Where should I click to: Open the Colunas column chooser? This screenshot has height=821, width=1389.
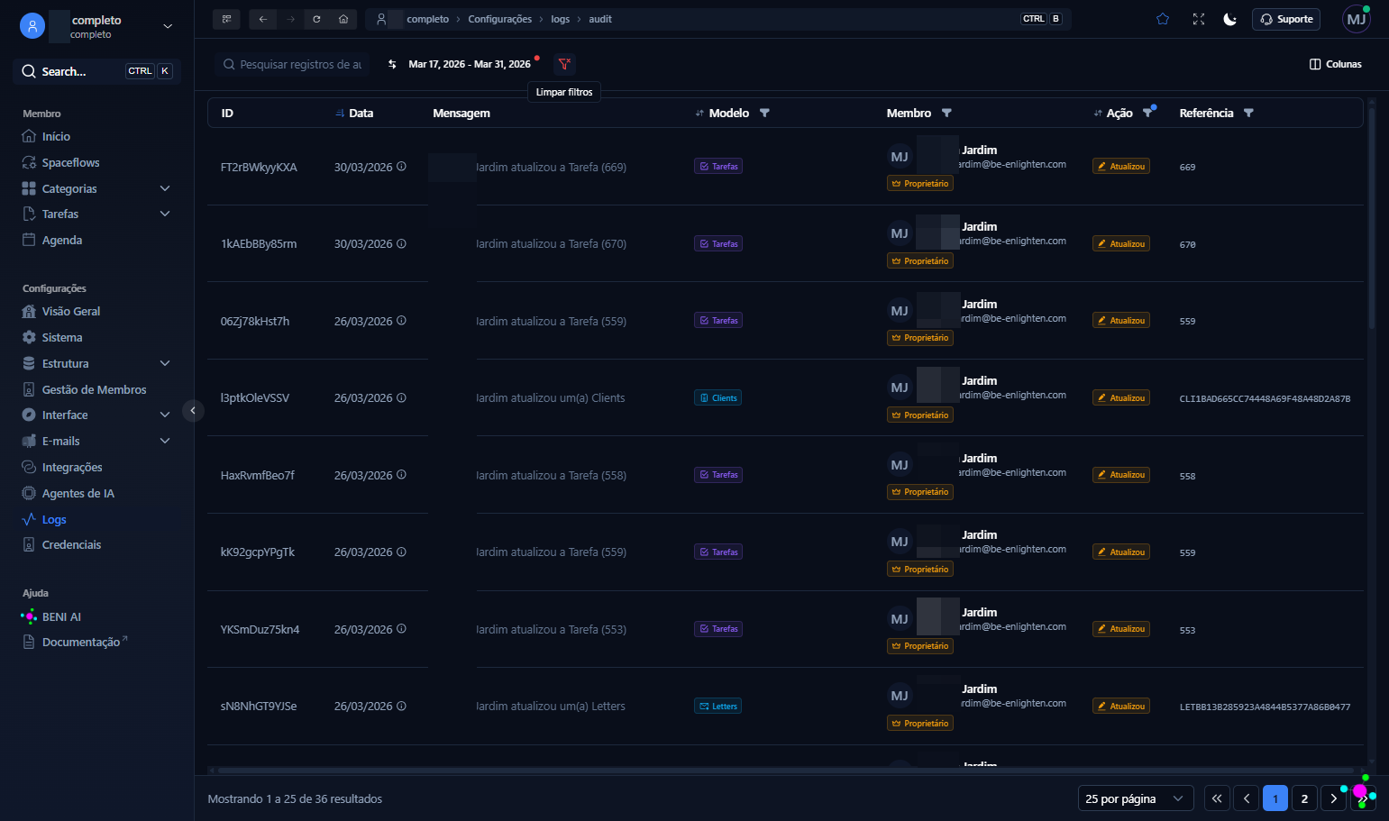[x=1335, y=64]
